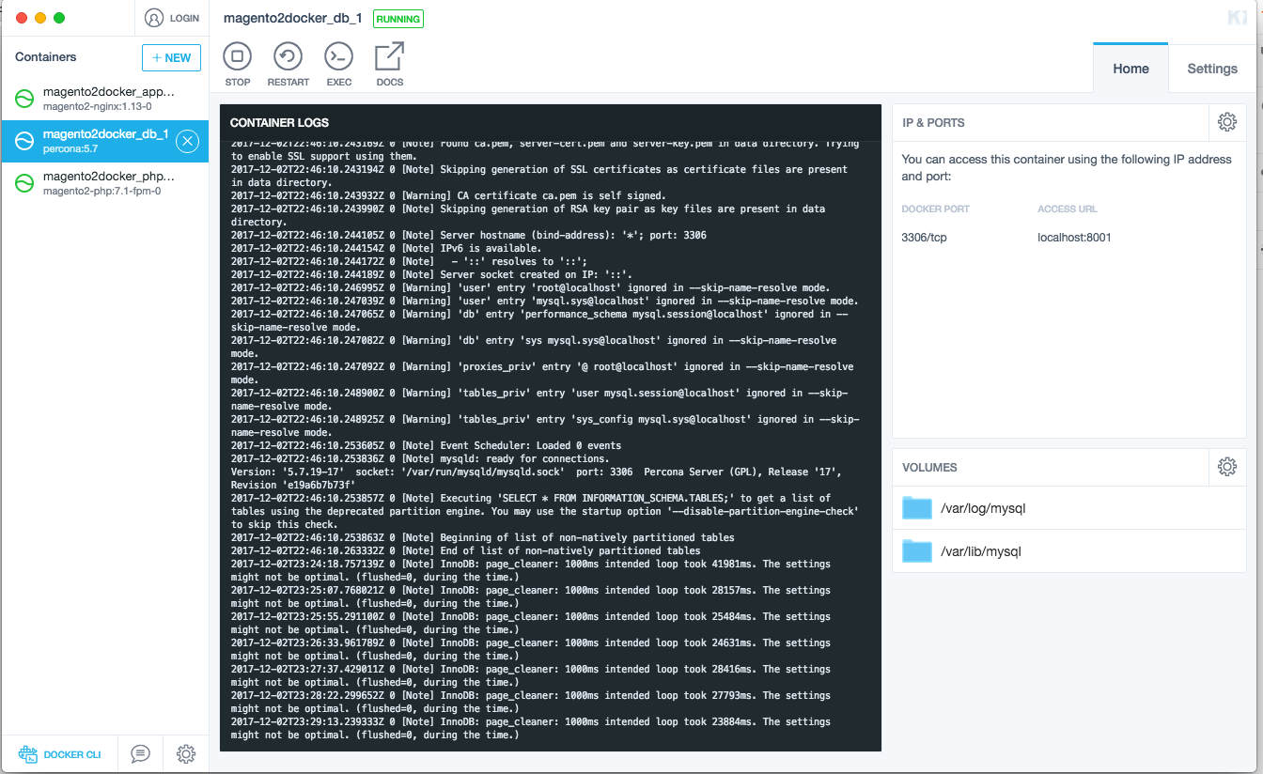Restart the magento2docker_db_1 container

(288, 57)
